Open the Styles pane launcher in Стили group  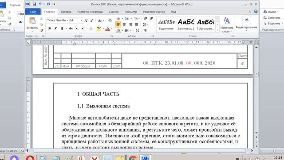[233, 36]
